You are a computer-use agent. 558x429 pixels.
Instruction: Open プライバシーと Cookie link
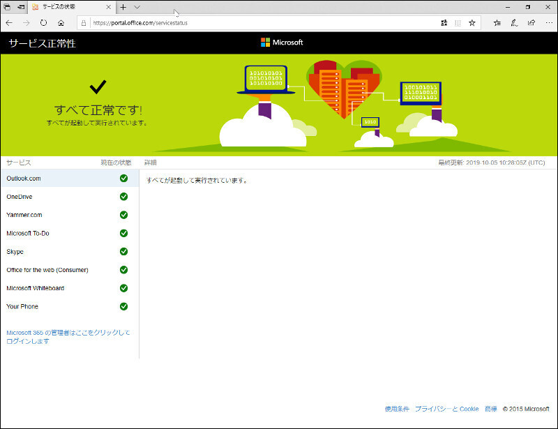(x=446, y=409)
